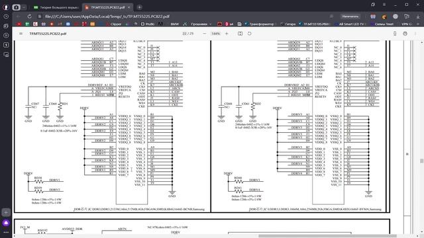Open history clock icon in sidebar

point(6,17)
